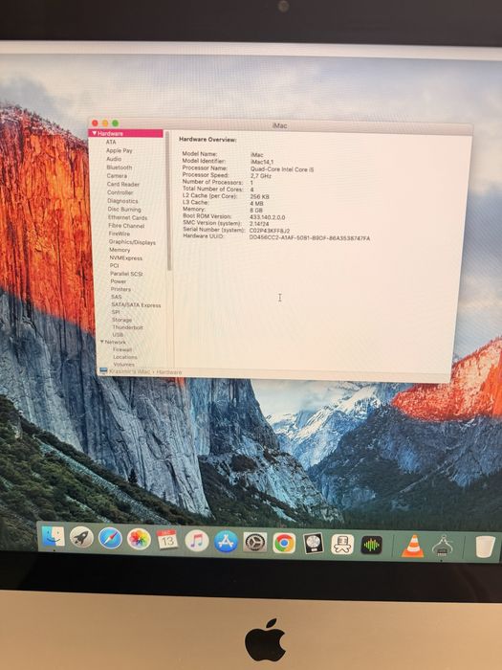Image resolution: width=502 pixels, height=670 pixels.
Task: Select Printers in the sidebar
Action: (120, 289)
